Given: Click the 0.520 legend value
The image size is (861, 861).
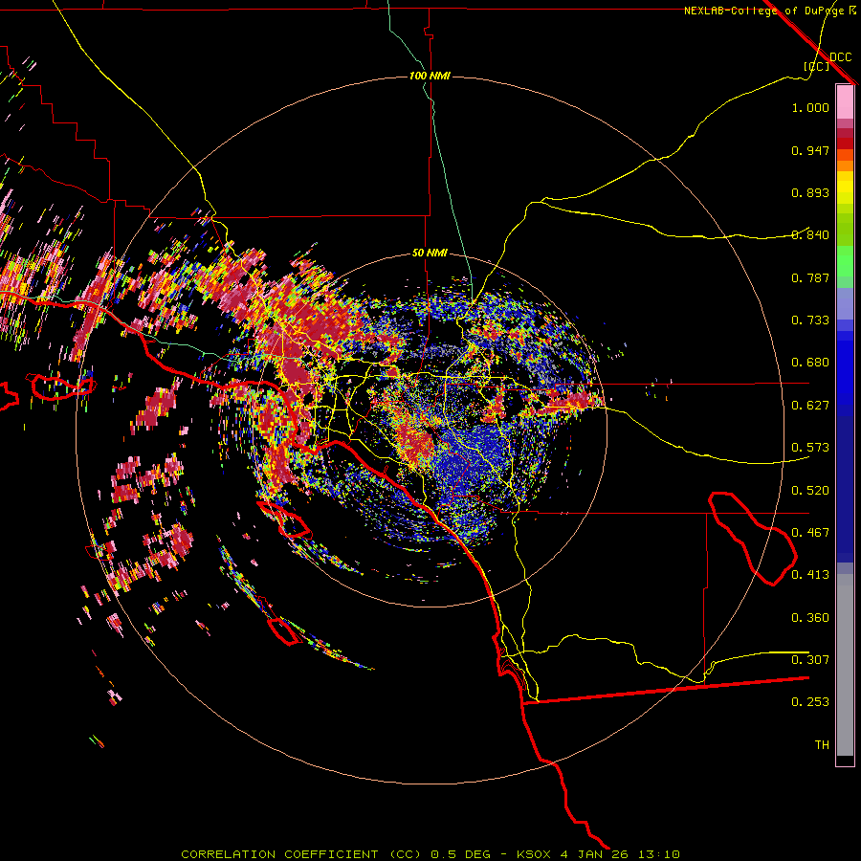Looking at the screenshot, I should click(810, 491).
